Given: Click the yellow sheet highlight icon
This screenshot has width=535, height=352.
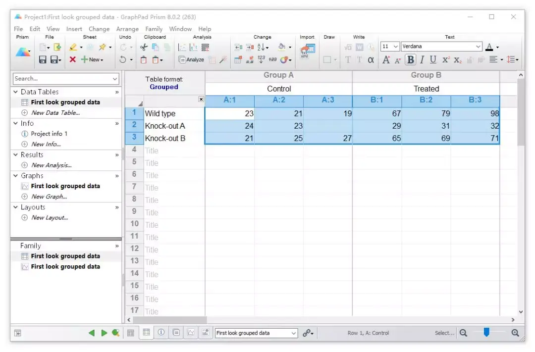Looking at the screenshot, I should [73, 47].
